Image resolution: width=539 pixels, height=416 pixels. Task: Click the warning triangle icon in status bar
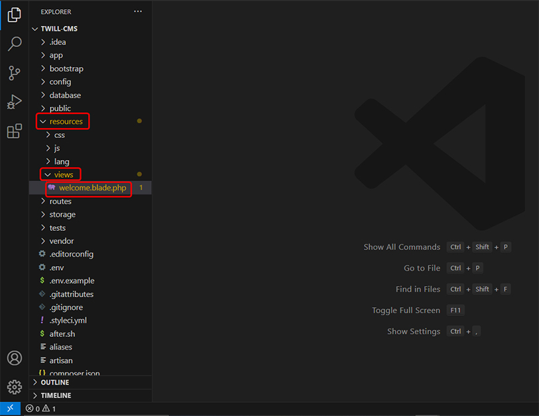click(46, 409)
